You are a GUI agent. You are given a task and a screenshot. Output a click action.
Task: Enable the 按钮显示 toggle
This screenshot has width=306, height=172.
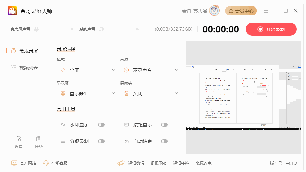pyautogui.click(x=164, y=125)
